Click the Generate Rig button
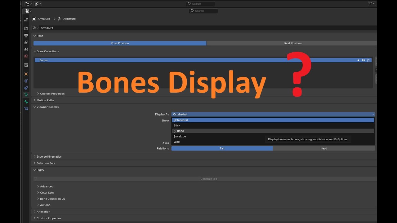The image size is (397, 223). click(205, 179)
